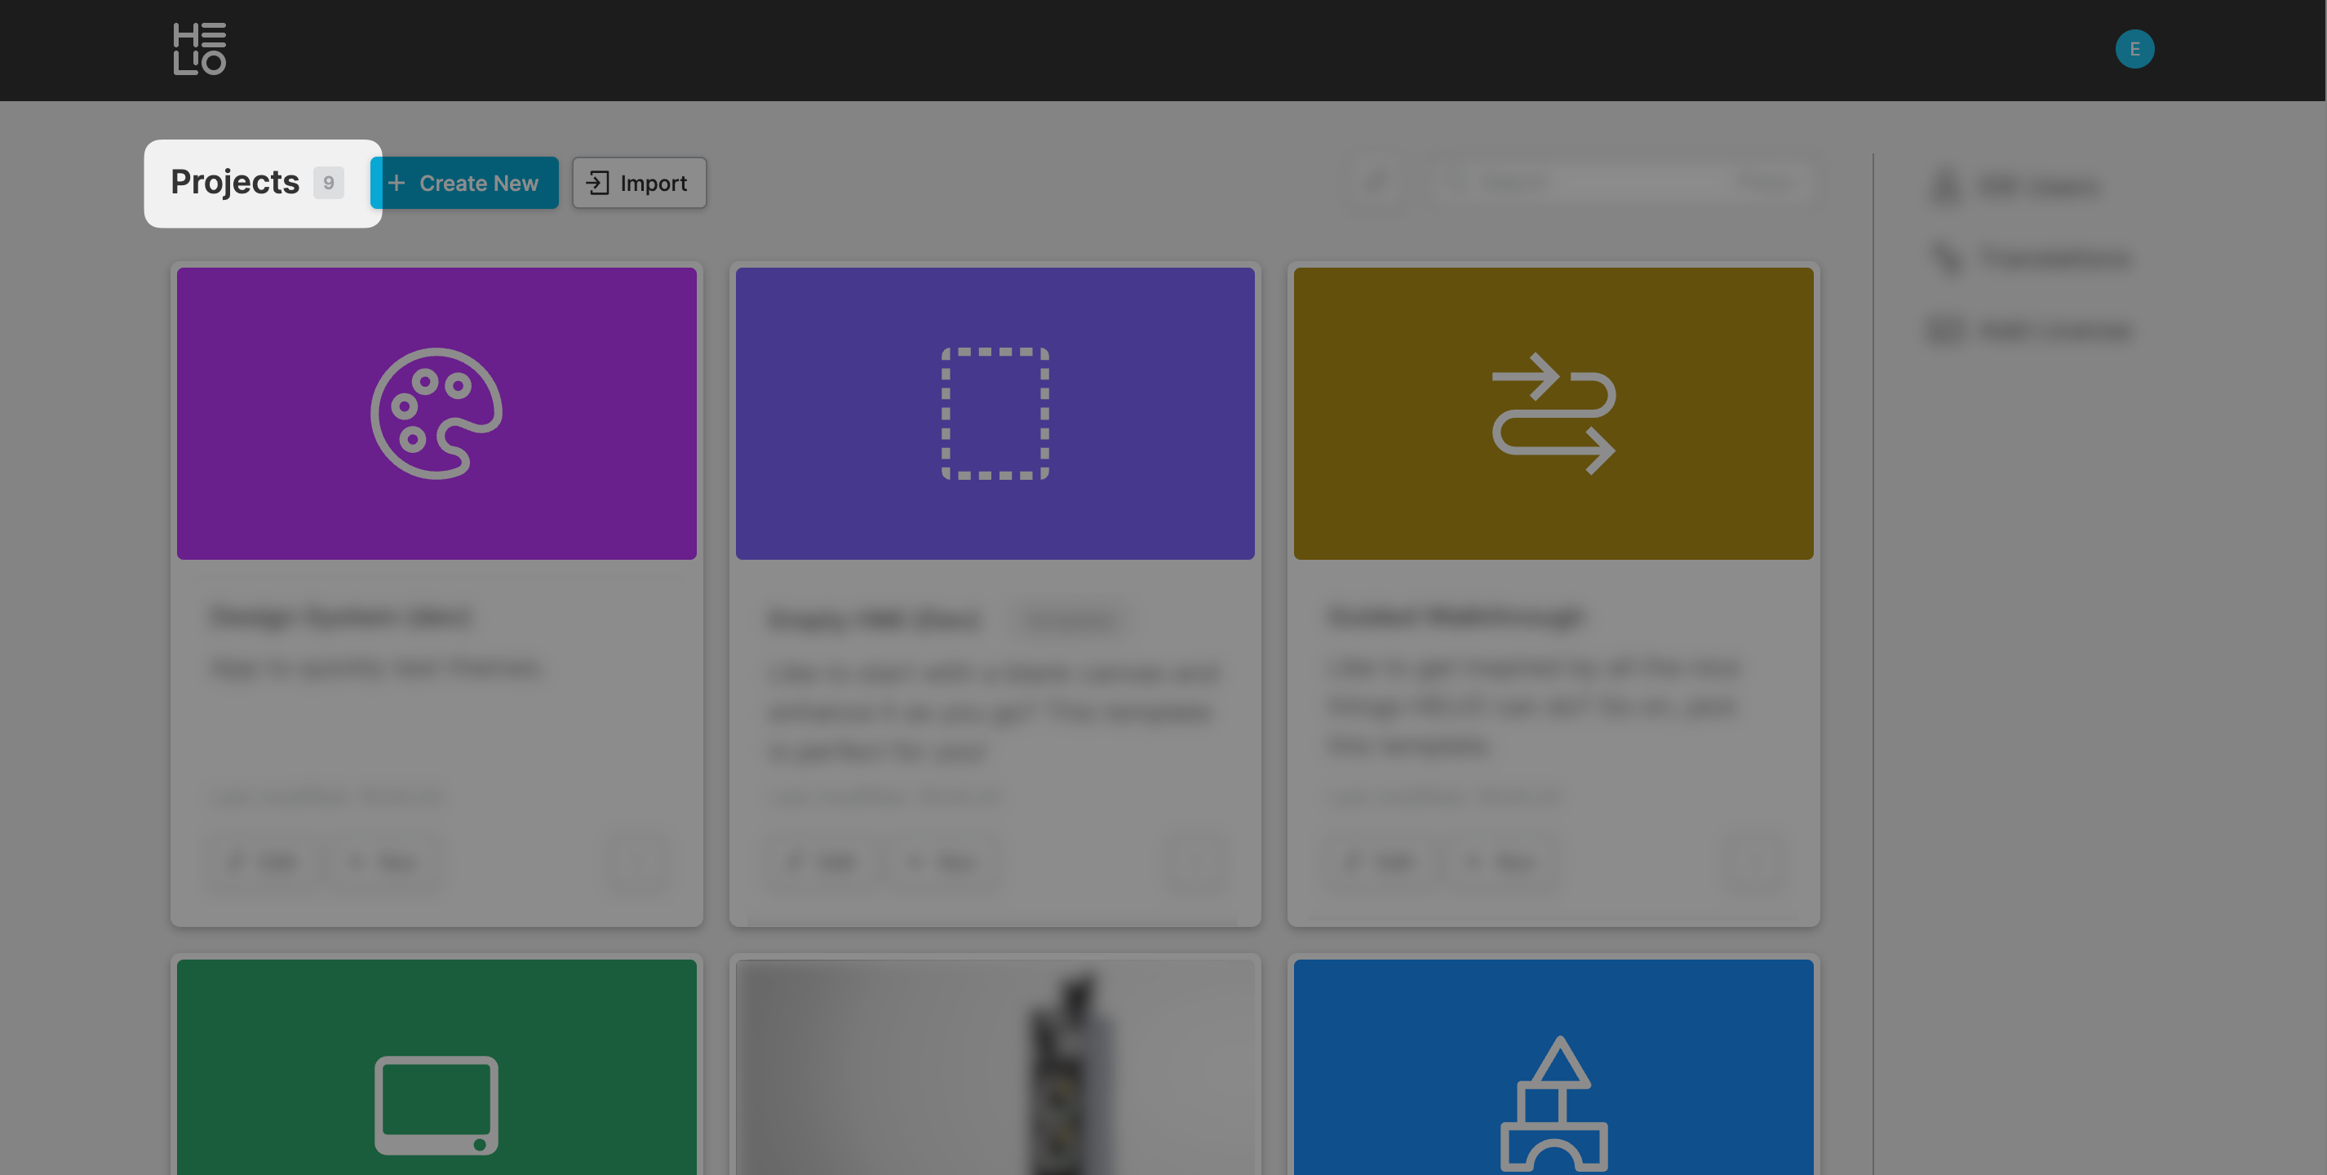The image size is (2327, 1175).
Task: Click the HELIO logo in the header
Action: tap(199, 49)
